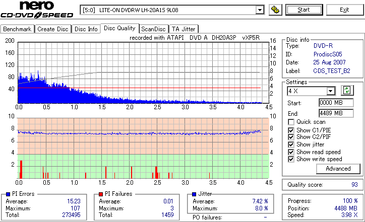Screen dimensions: 365x222
Task: Go to the TA Jitter tab
Action: [x=184, y=29]
